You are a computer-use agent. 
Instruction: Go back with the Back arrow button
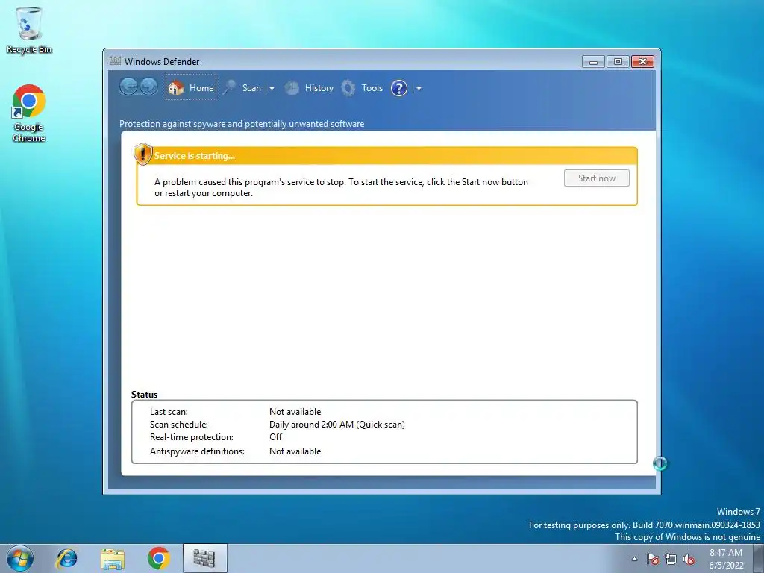tap(128, 87)
